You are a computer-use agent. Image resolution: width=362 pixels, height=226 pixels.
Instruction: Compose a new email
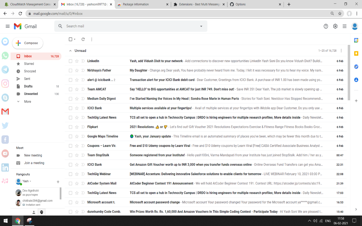[27, 43]
